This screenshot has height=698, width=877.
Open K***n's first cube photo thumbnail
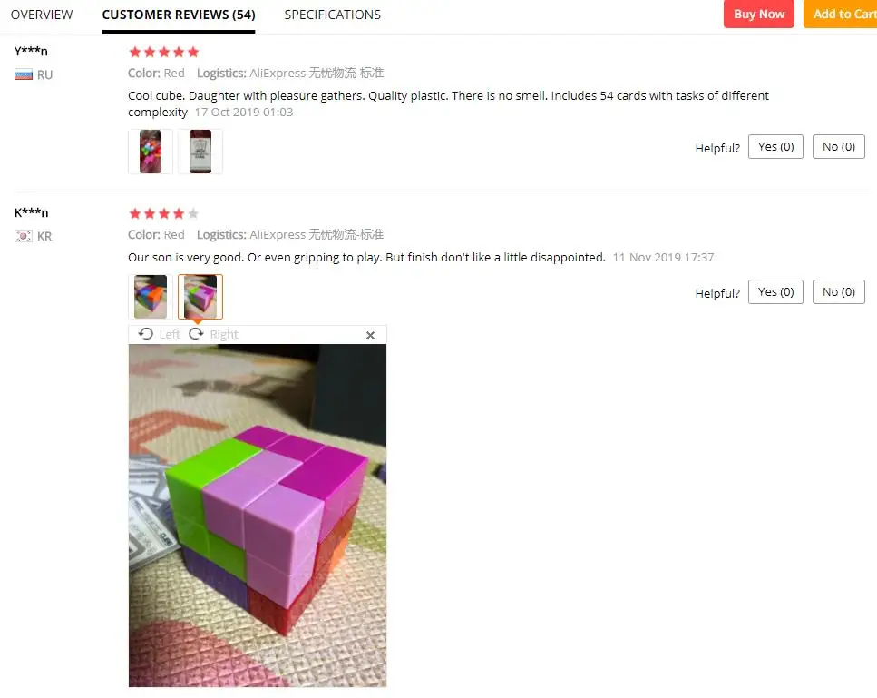(151, 297)
